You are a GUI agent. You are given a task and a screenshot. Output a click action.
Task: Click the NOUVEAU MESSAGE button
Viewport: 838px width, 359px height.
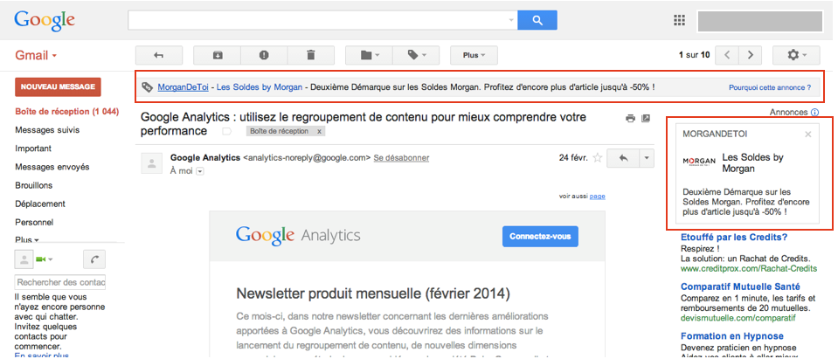point(58,86)
